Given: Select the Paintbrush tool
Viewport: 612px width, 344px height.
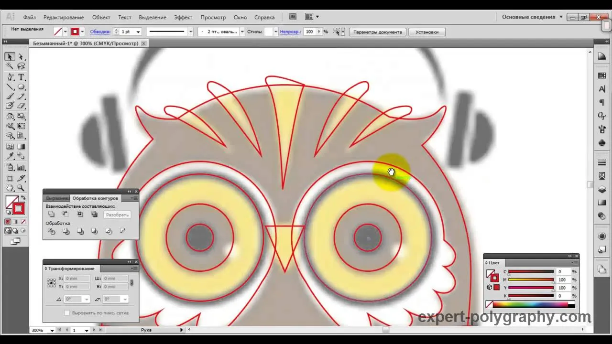Looking at the screenshot, I should (x=10, y=97).
